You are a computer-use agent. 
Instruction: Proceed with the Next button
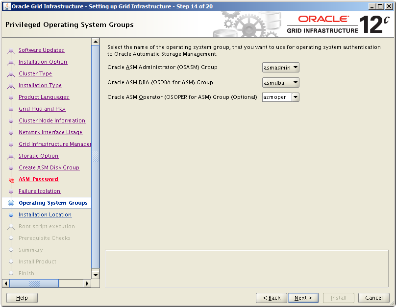tap(303, 298)
